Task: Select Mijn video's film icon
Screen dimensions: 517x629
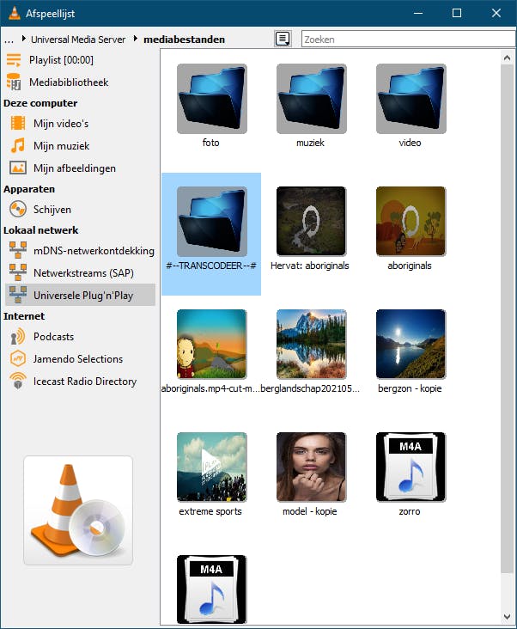Action: tap(18, 123)
